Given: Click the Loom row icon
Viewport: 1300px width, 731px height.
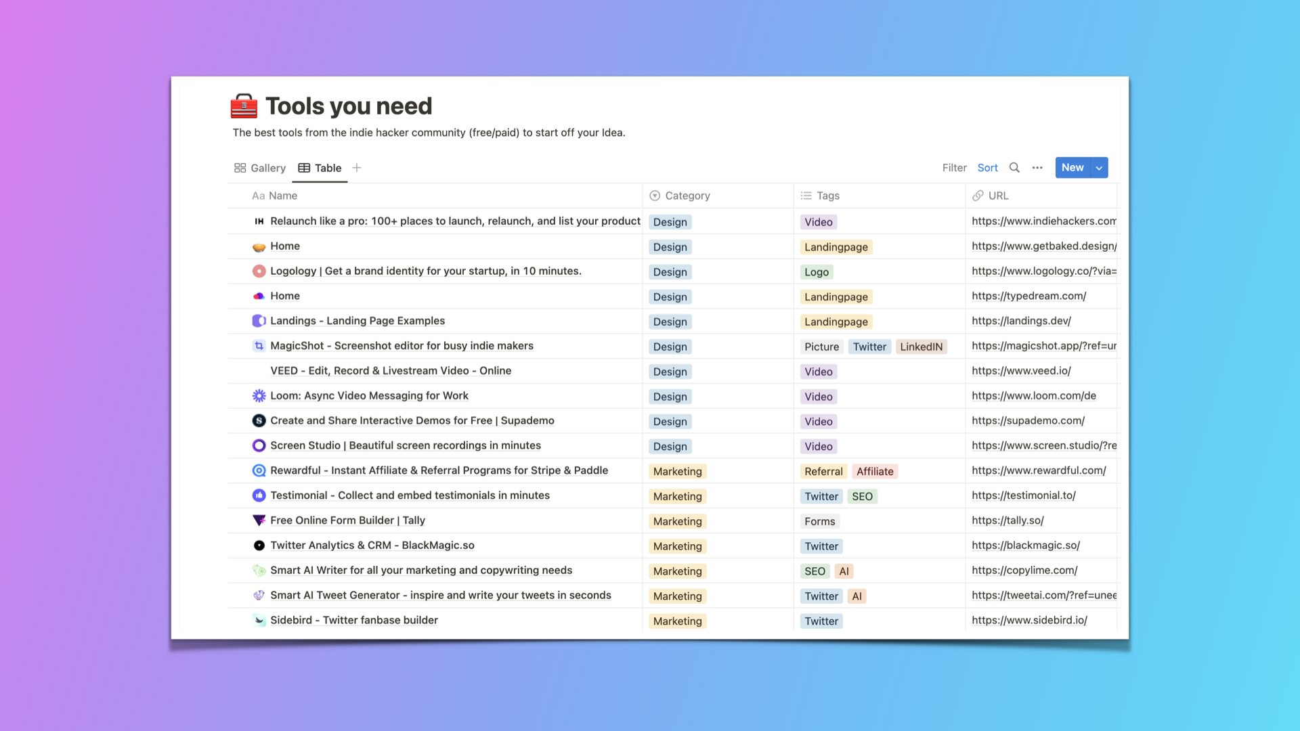Looking at the screenshot, I should click(259, 396).
